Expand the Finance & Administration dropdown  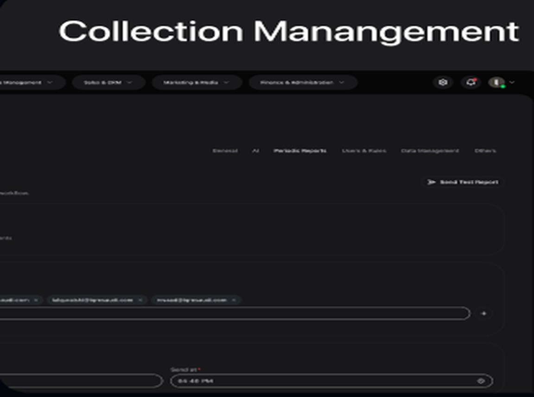[x=303, y=83]
